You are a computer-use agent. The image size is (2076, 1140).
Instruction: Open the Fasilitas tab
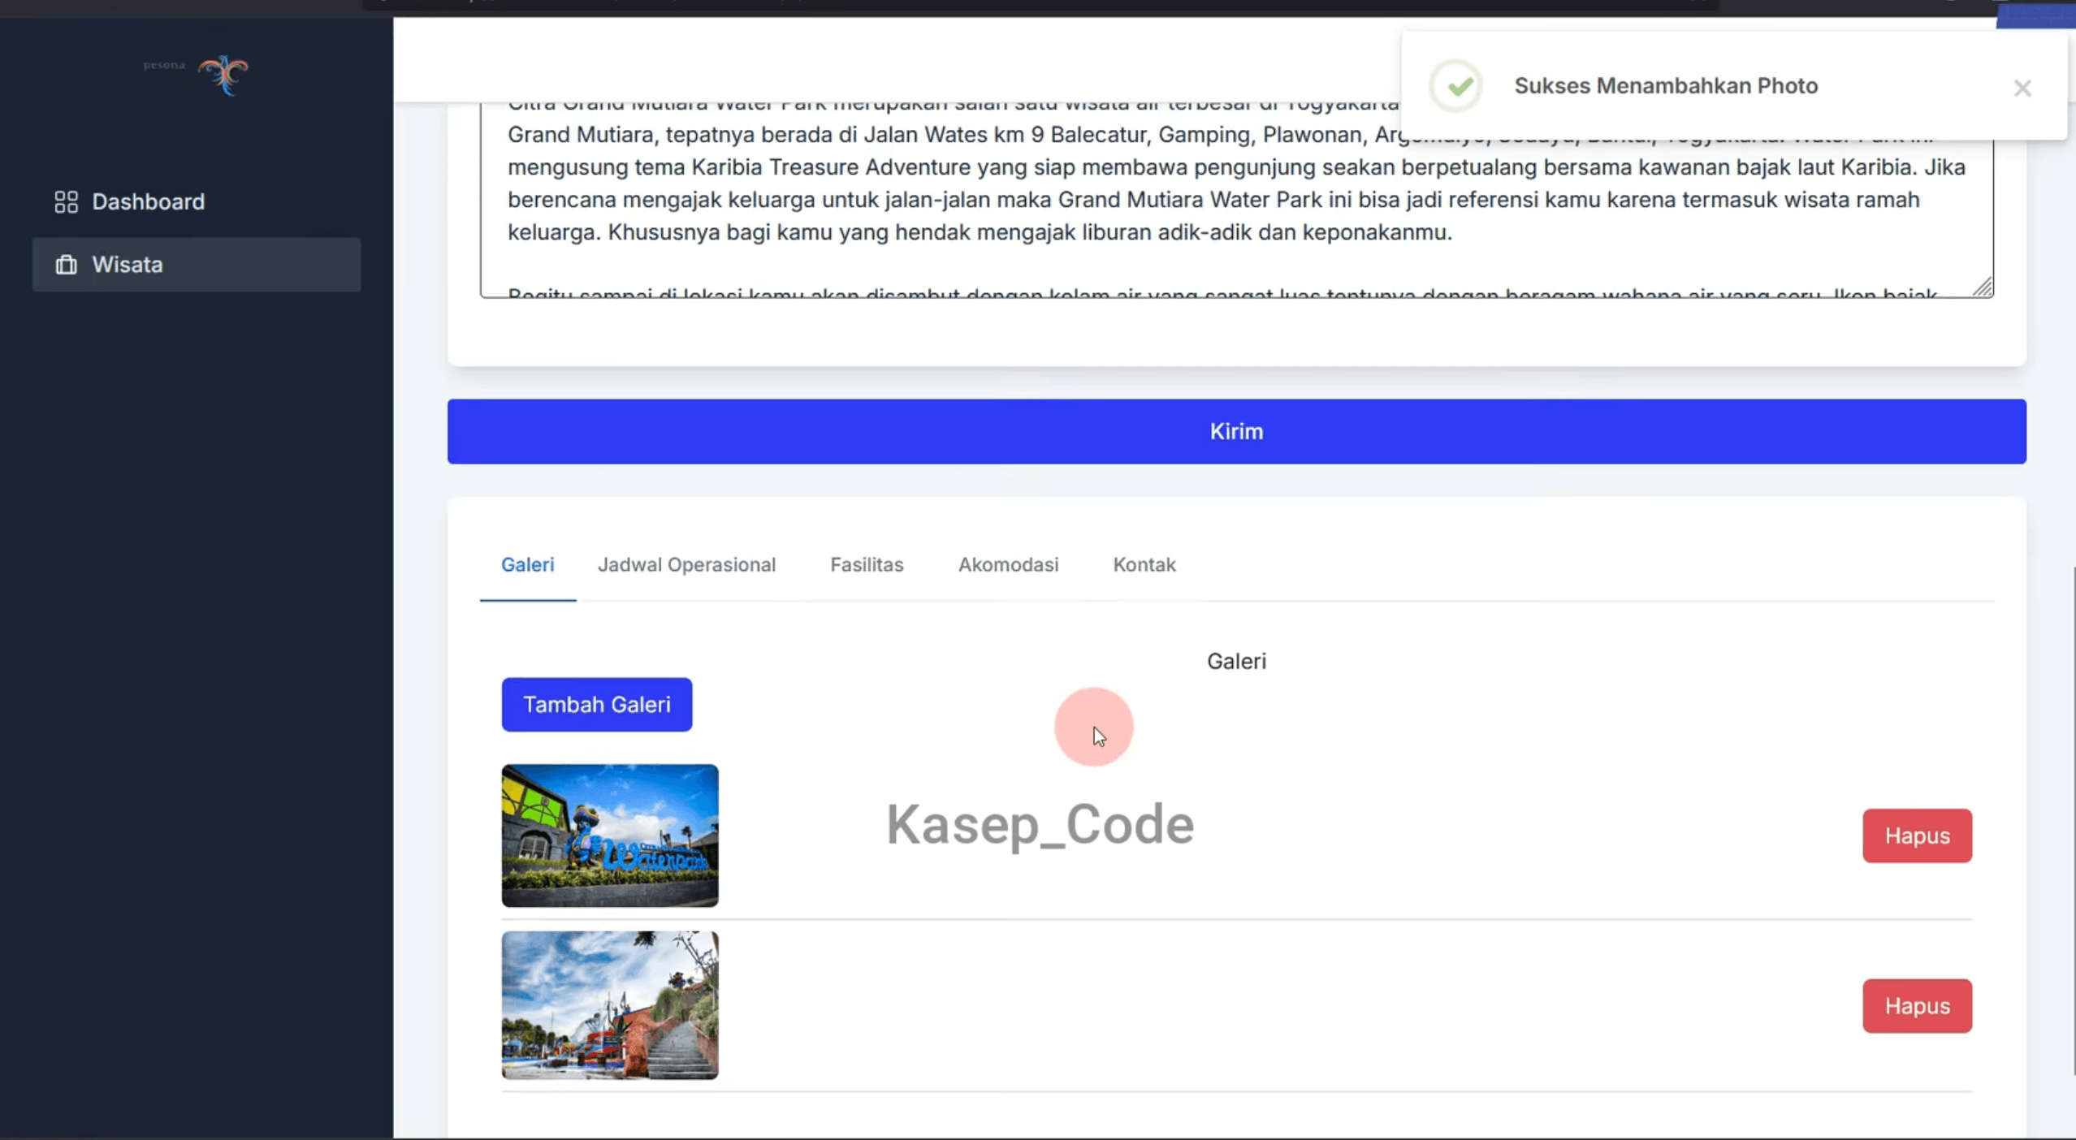coord(867,564)
